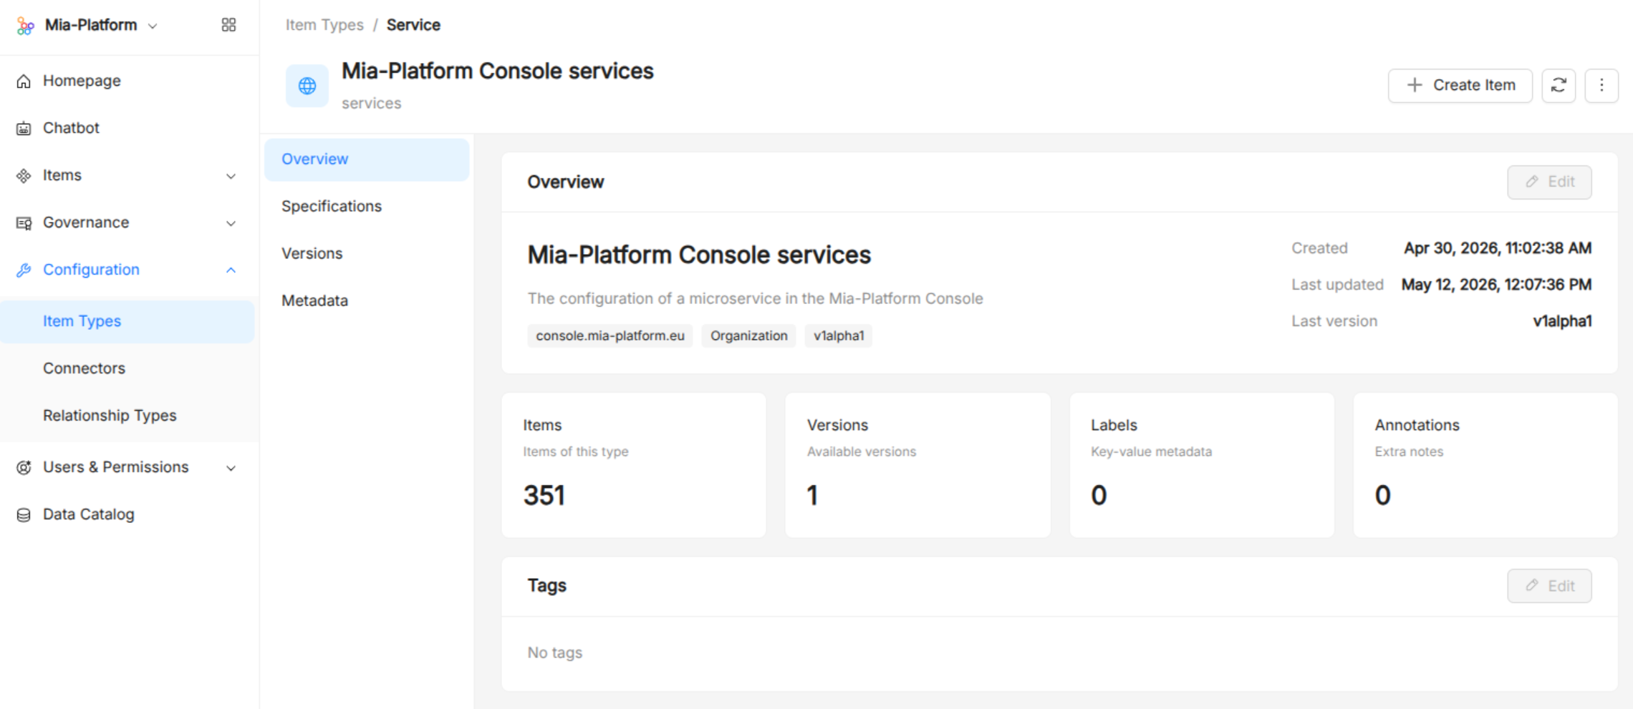Click the plus icon in Create Item
The height and width of the screenshot is (709, 1633).
point(1415,85)
